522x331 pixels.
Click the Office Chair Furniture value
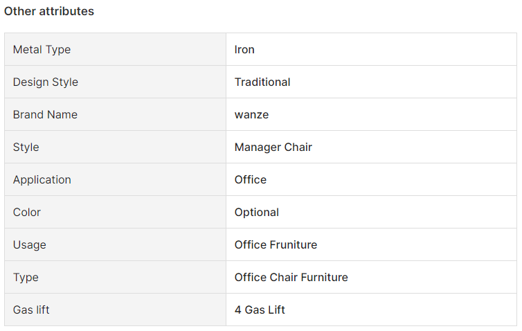tap(291, 278)
